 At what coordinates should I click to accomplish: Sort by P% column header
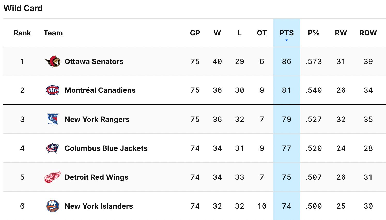point(314,33)
